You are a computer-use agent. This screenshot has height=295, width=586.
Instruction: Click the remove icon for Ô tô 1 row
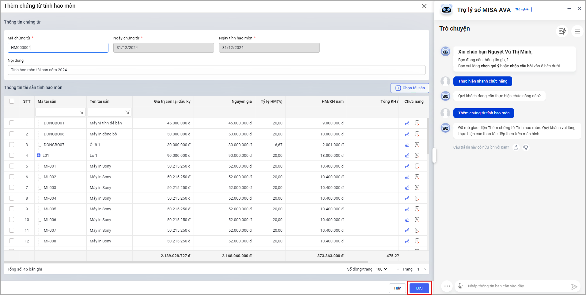[x=417, y=145]
